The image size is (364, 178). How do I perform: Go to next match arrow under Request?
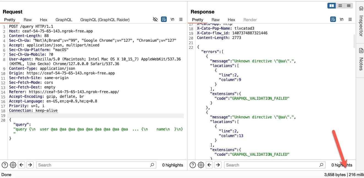coord(30,165)
